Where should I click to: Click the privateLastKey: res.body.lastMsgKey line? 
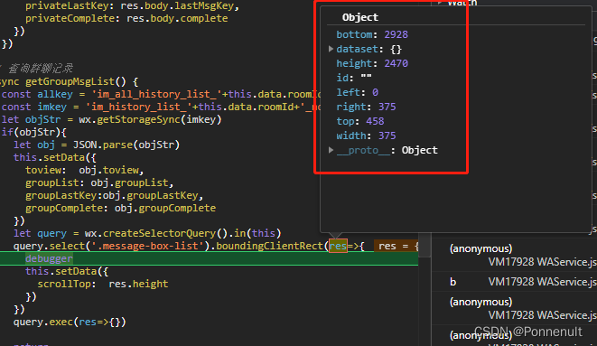click(x=132, y=6)
